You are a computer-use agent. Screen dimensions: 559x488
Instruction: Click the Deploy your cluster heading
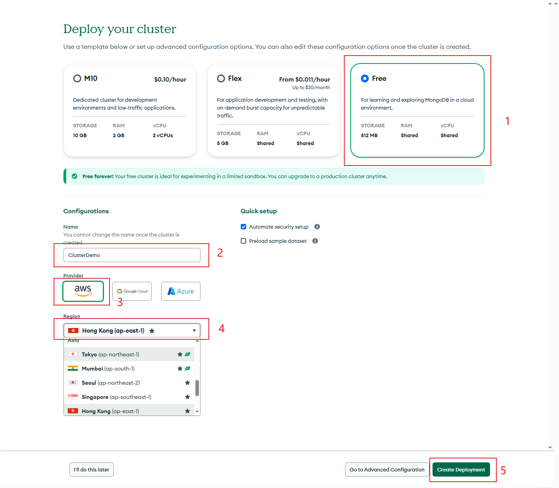[x=120, y=29]
